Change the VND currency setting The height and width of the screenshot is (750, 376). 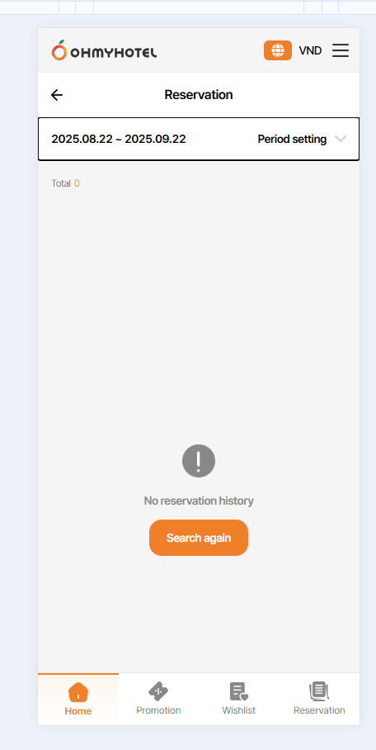pos(310,50)
